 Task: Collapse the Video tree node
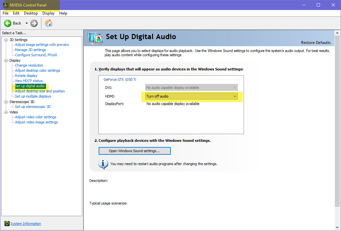(6, 112)
